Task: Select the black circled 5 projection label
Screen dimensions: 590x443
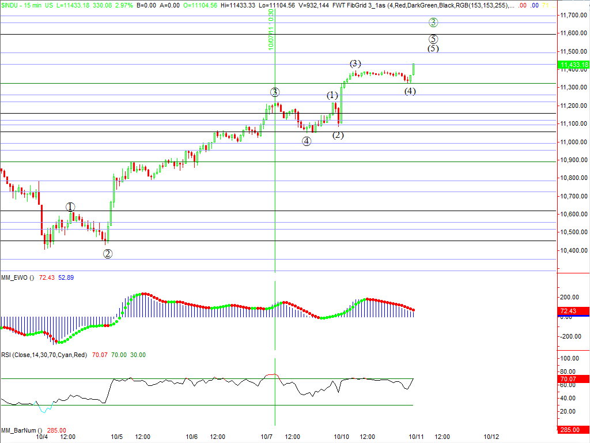Action: tap(433, 39)
